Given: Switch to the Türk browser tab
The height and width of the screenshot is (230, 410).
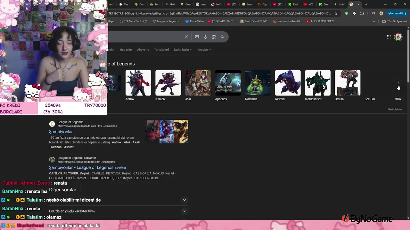Looking at the screenshot, I should tap(154, 4).
